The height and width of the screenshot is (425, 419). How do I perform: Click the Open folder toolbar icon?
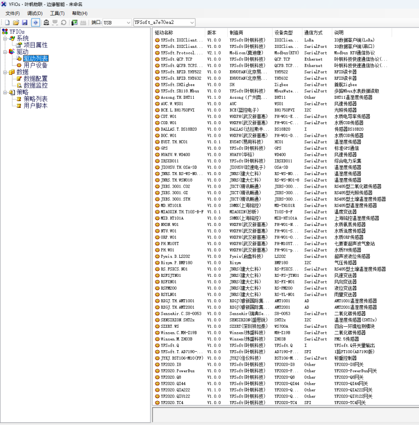coord(16,22)
